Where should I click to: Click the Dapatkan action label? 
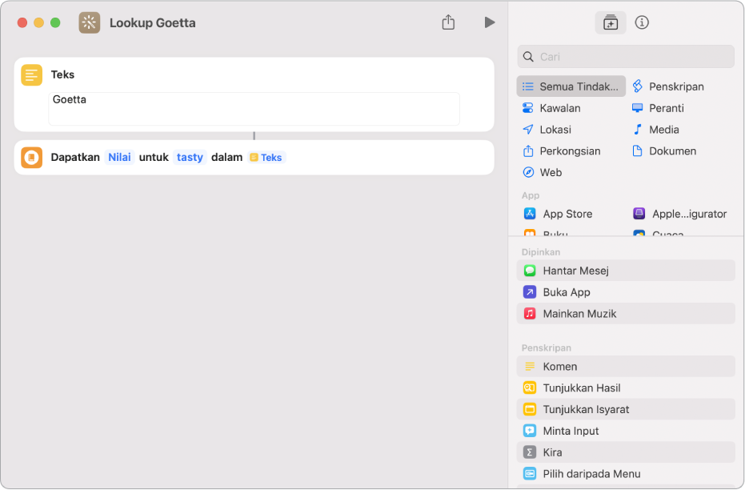pos(75,157)
